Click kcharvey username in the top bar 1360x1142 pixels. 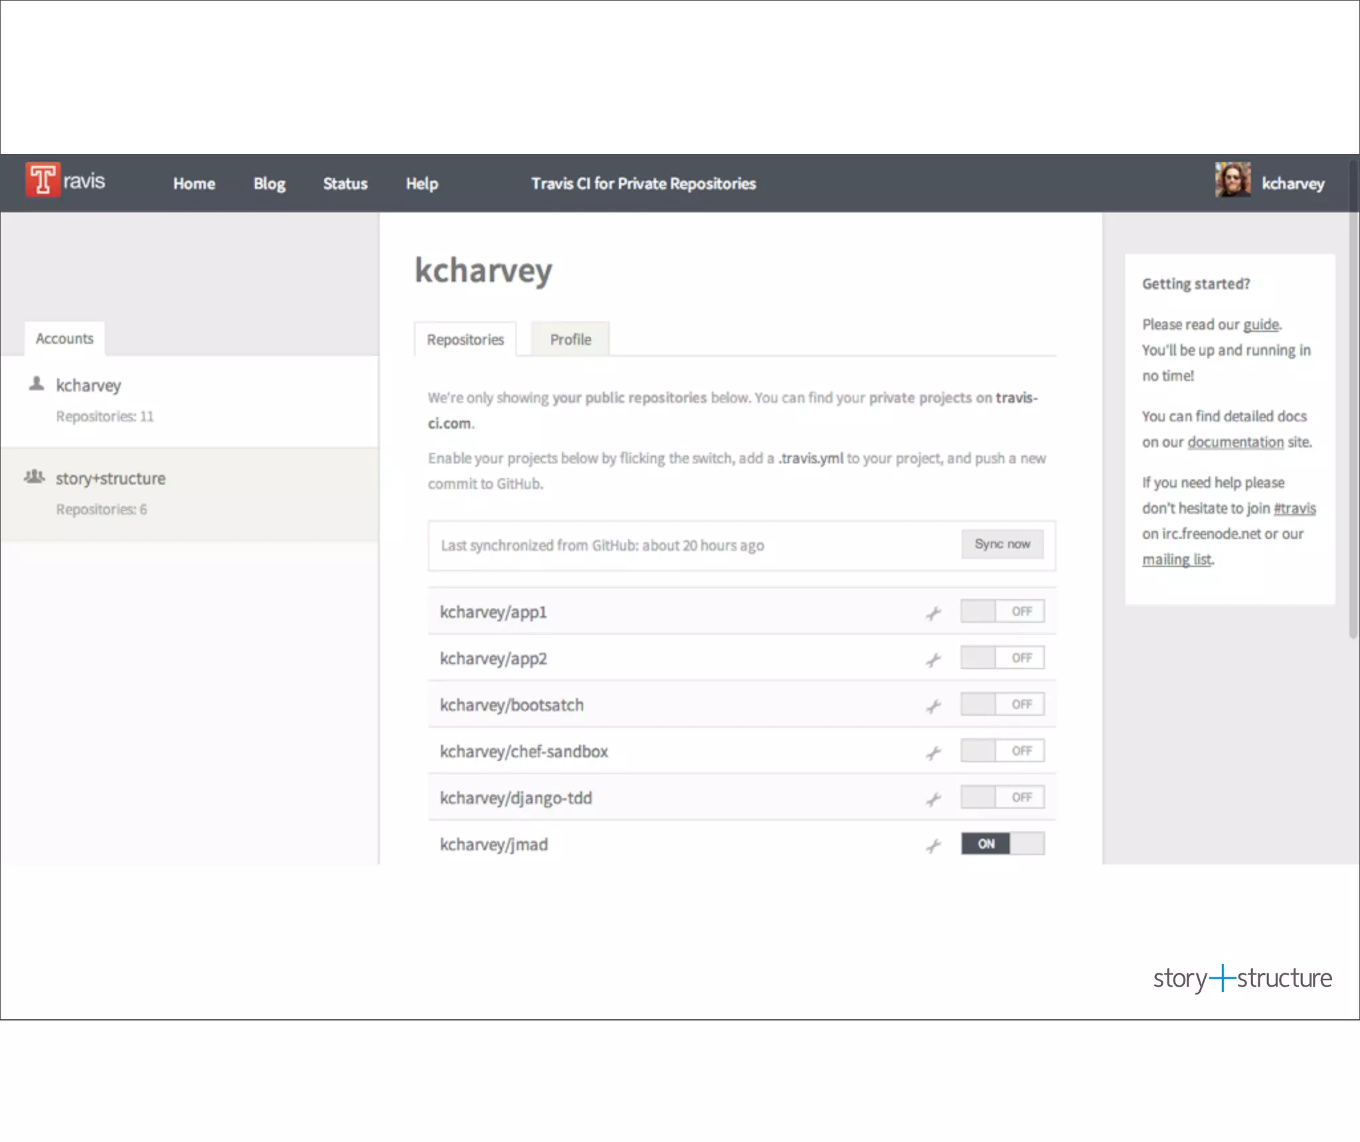pyautogui.click(x=1292, y=183)
